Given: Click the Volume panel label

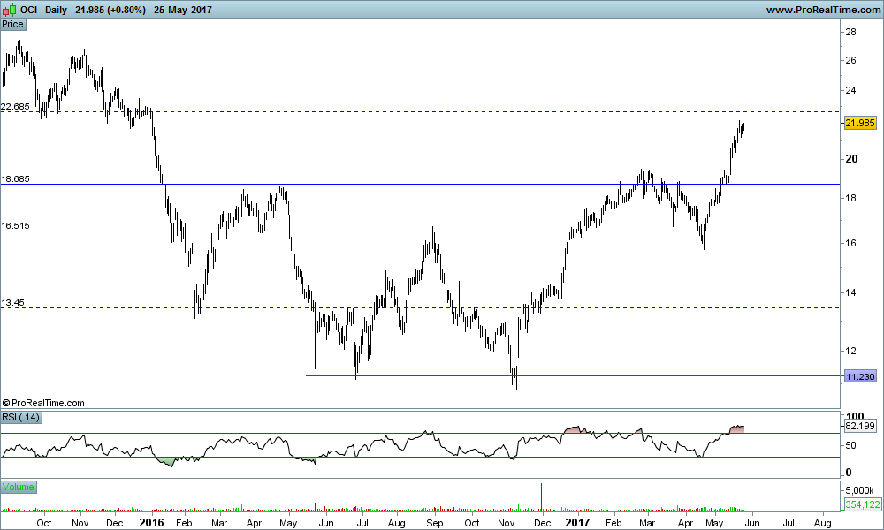Looking at the screenshot, I should pyautogui.click(x=19, y=487).
